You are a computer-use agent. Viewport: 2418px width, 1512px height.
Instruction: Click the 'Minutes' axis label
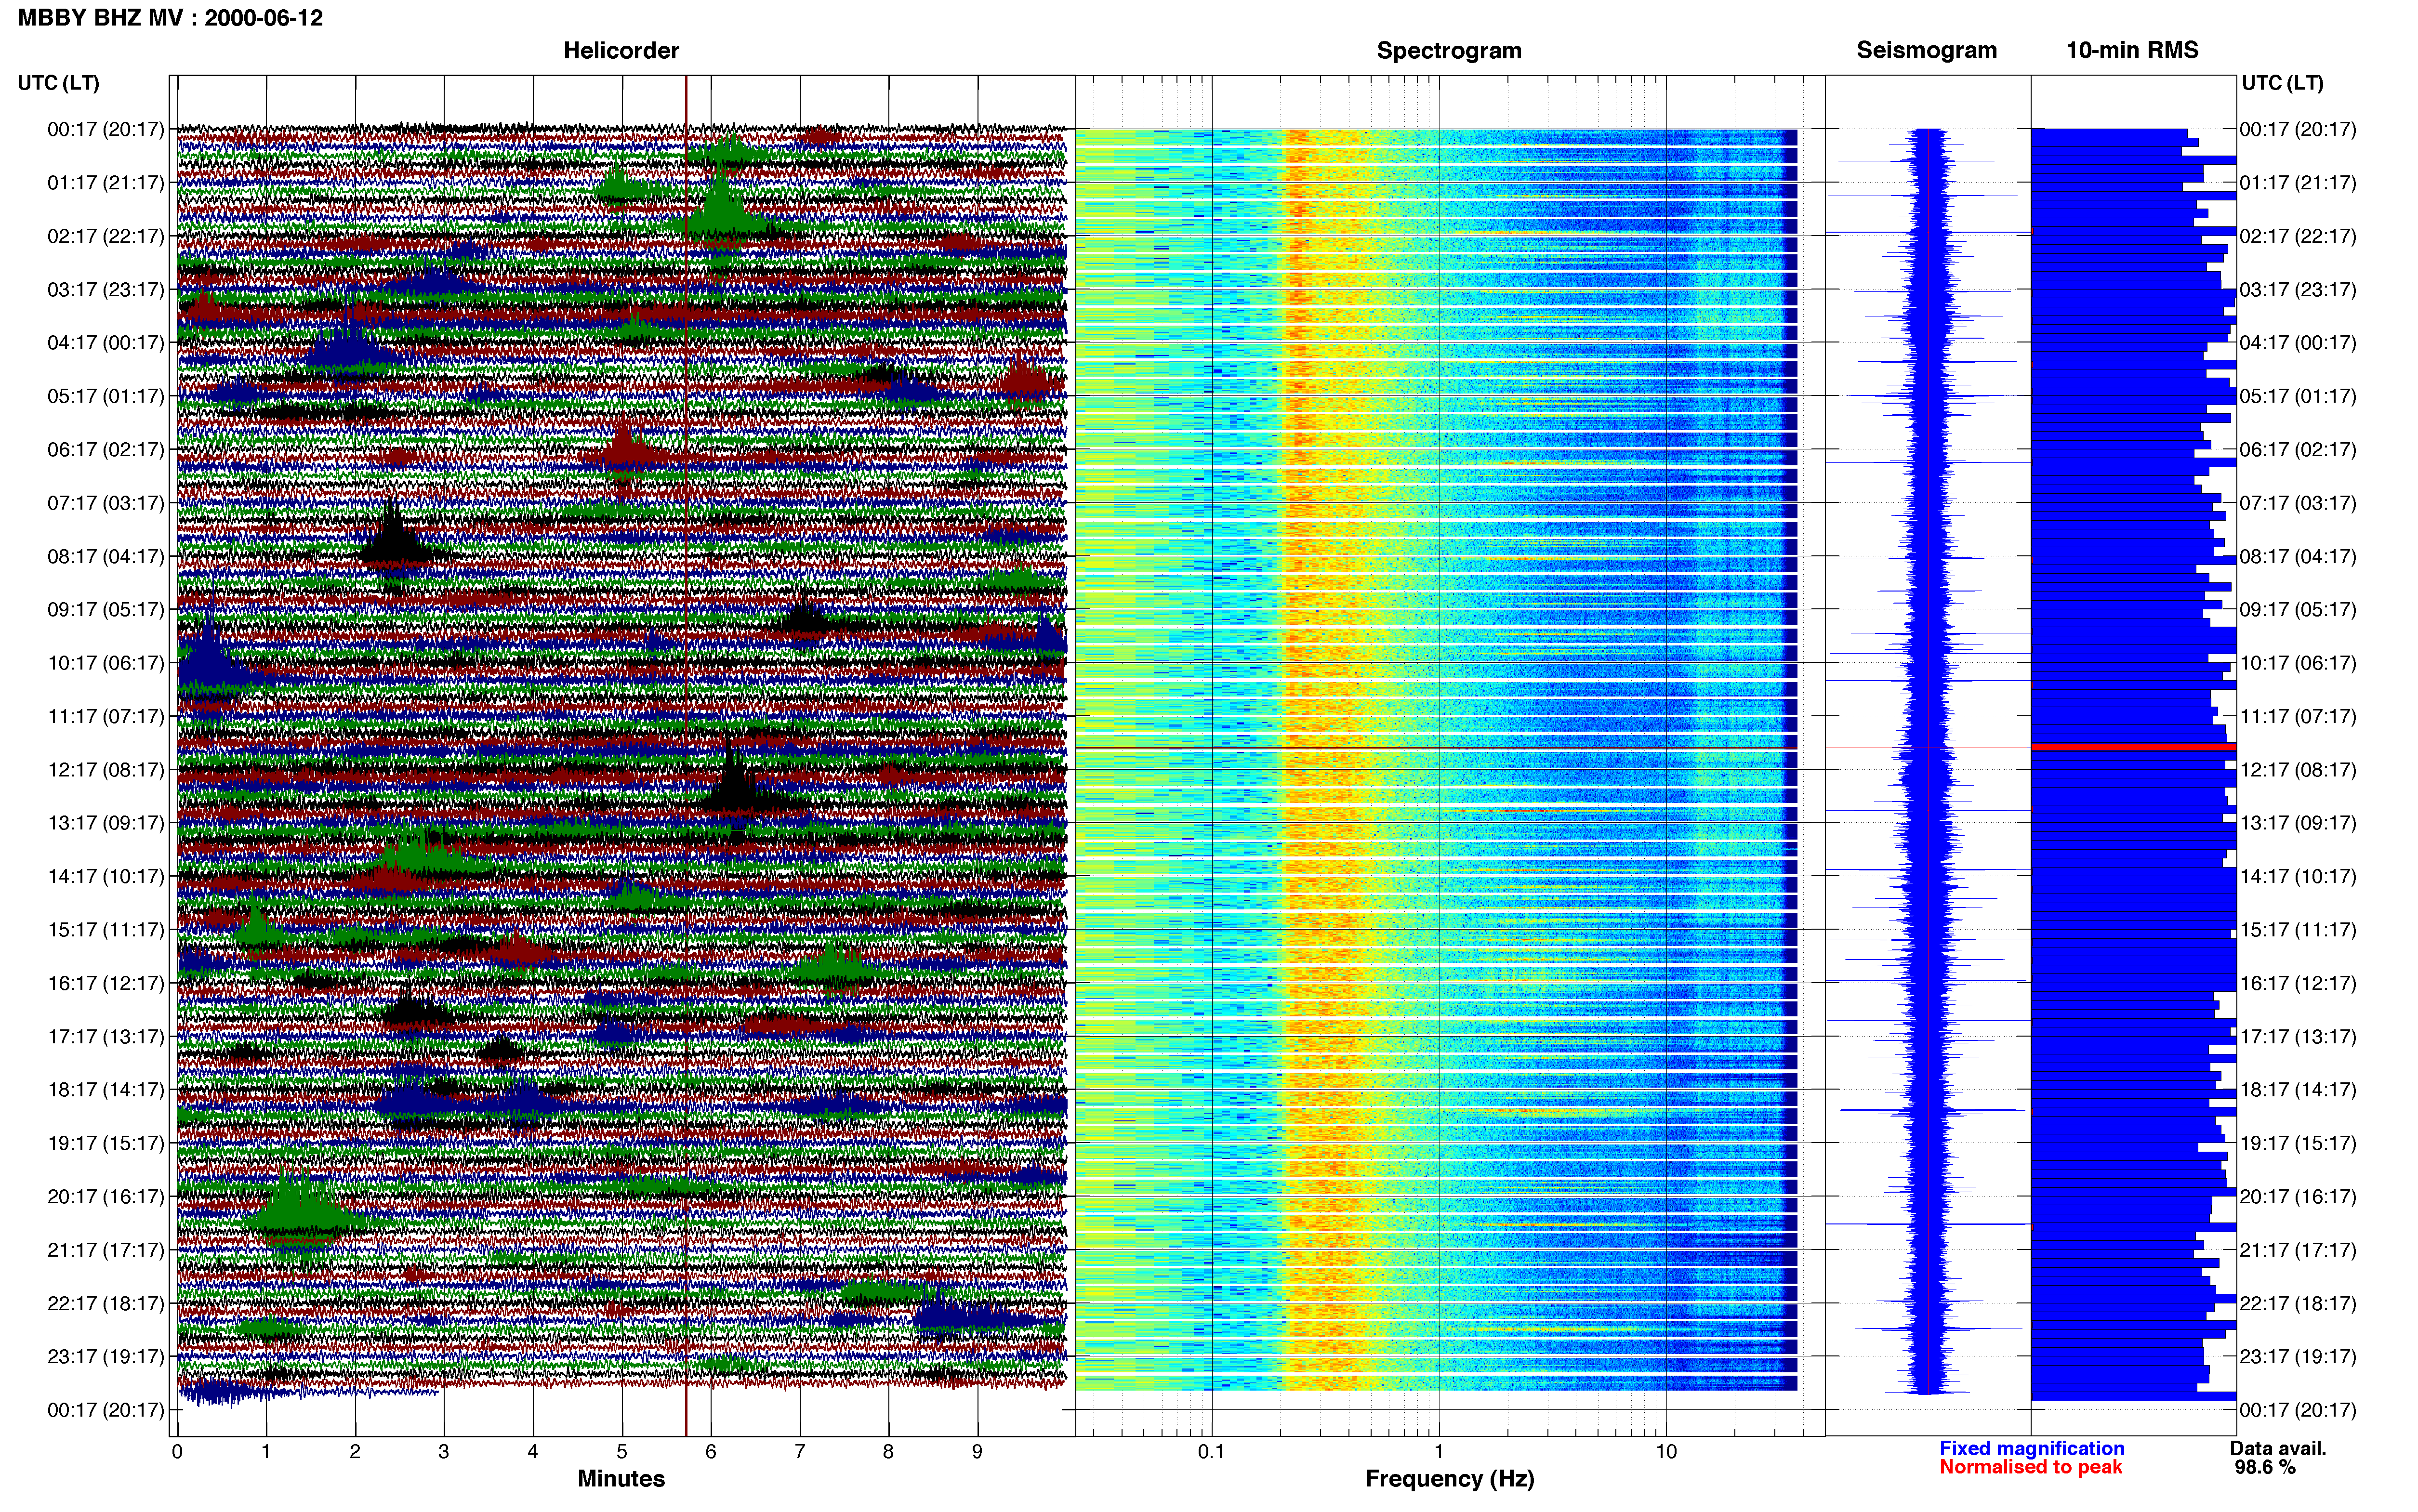pyautogui.click(x=621, y=1479)
